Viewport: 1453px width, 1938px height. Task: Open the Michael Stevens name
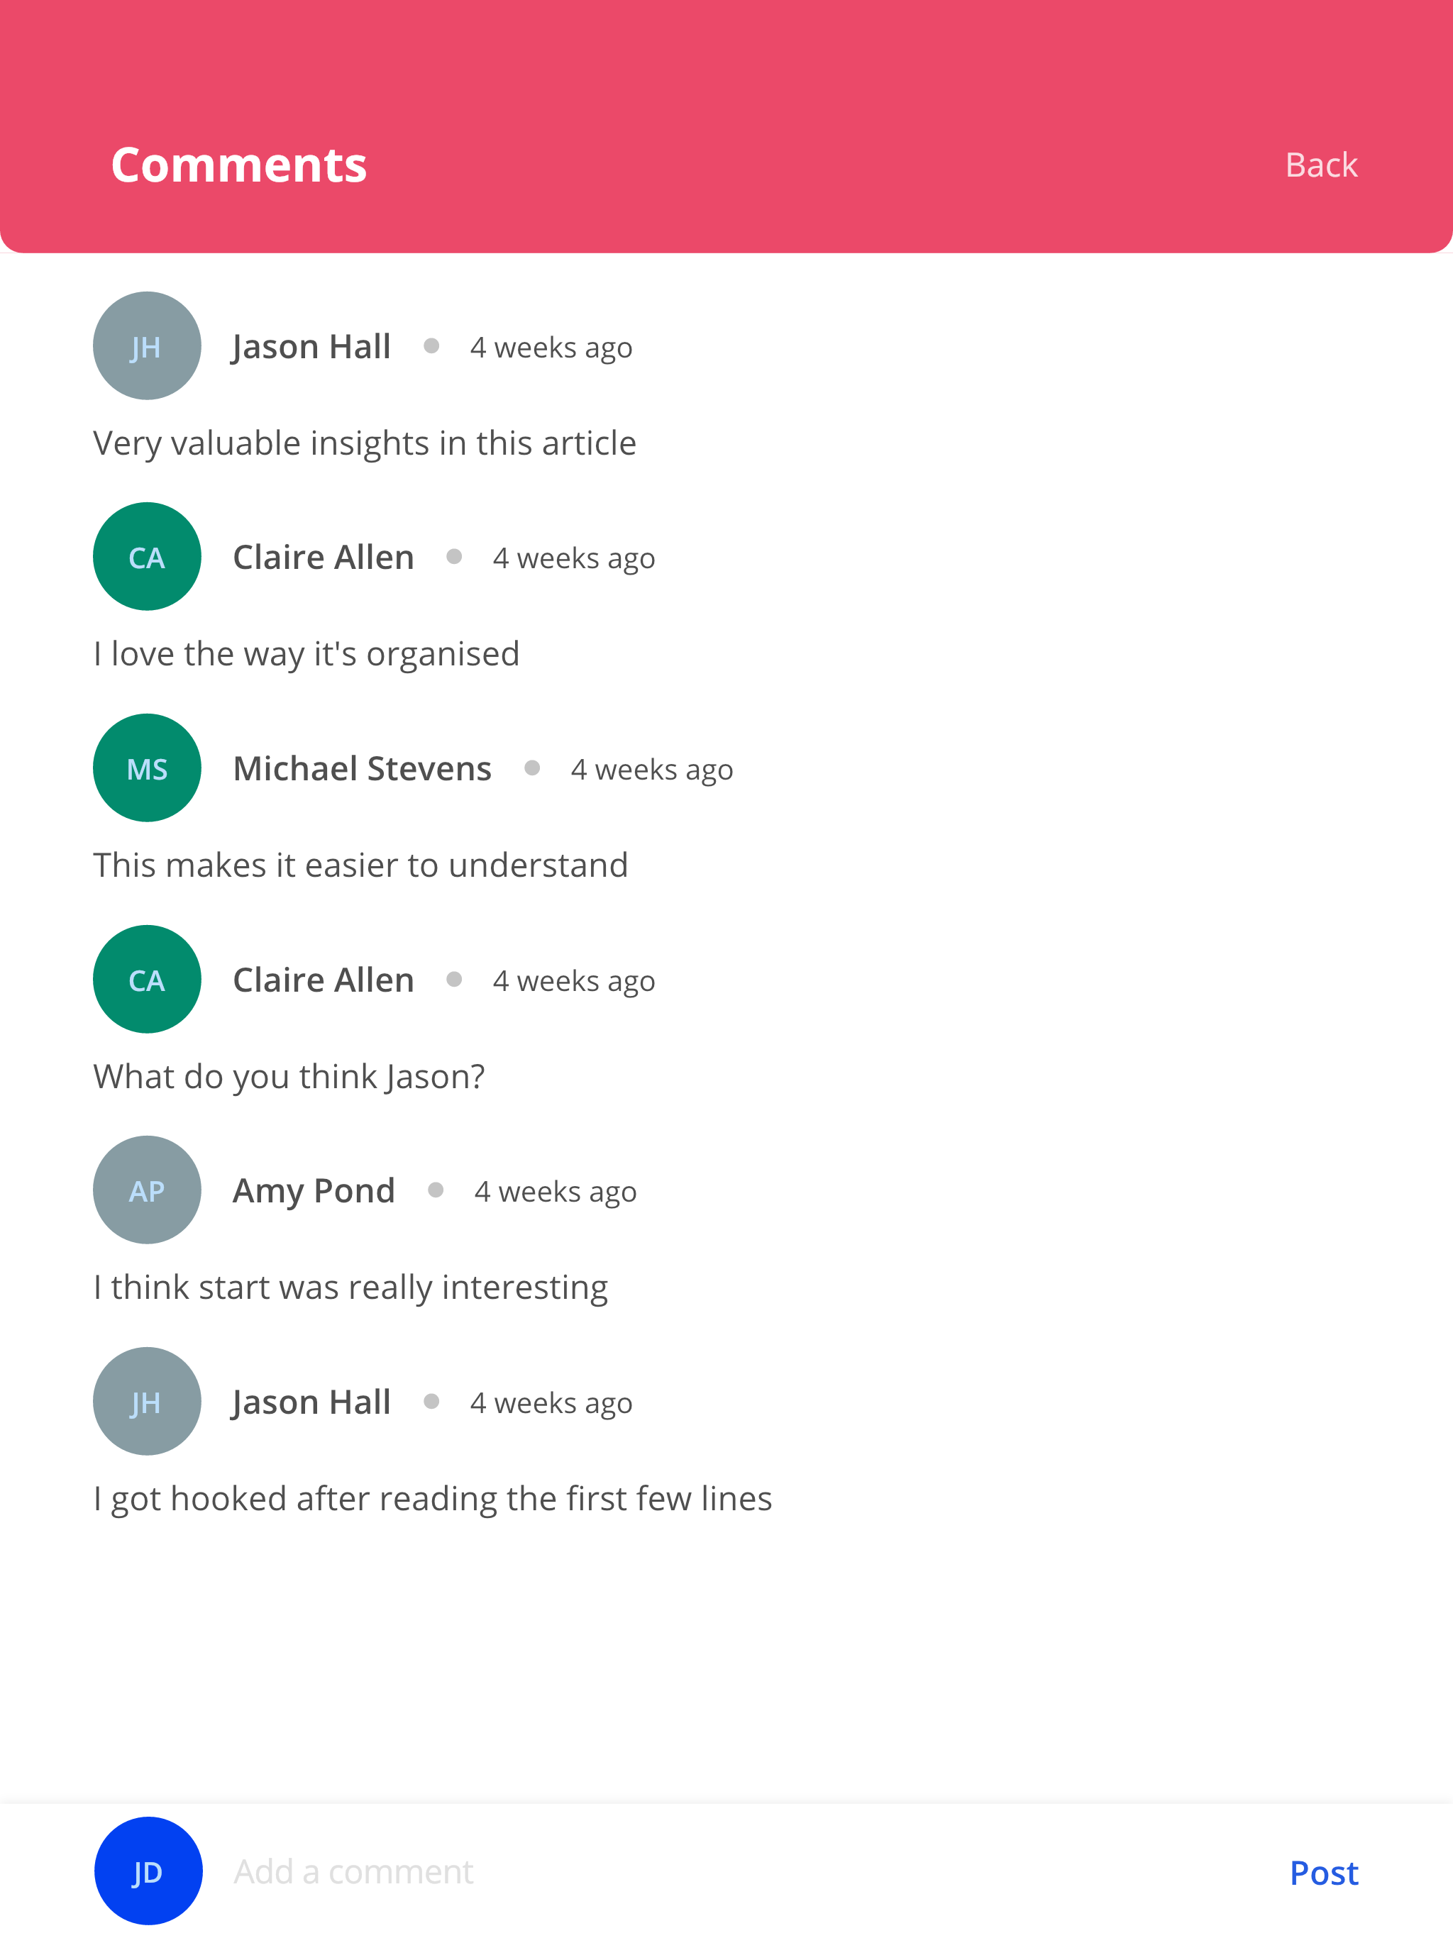tap(362, 768)
